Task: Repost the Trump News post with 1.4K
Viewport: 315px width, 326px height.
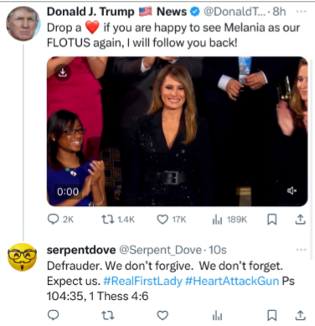Action: 108,220
